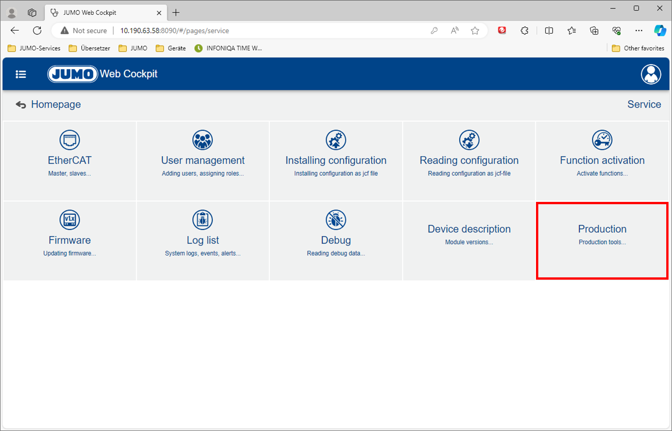Click the User management group icon
The image size is (672, 431).
coord(203,140)
